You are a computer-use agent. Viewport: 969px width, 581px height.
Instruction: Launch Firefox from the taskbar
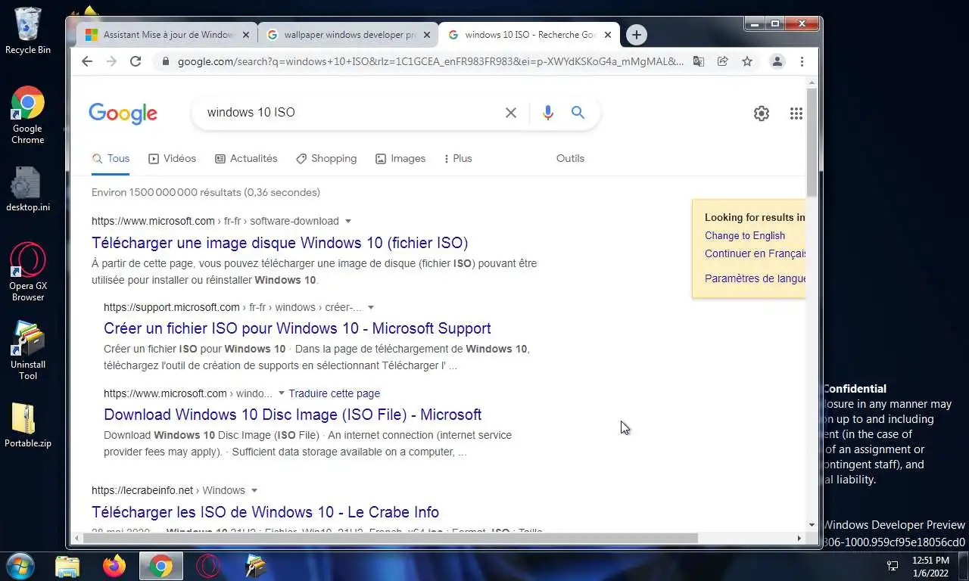coord(114,566)
